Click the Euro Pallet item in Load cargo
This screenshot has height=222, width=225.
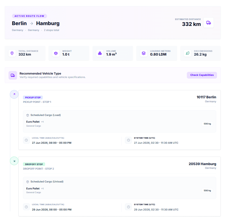click(33, 122)
